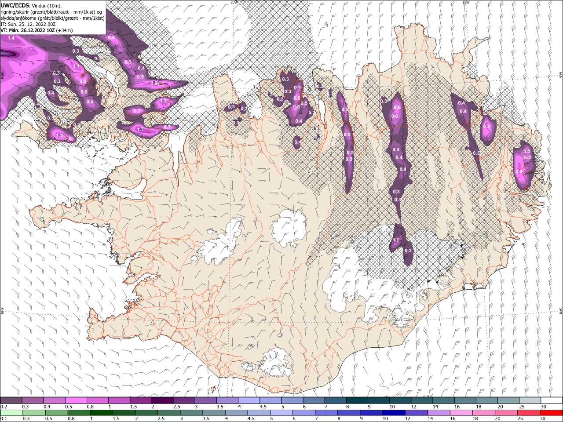
Task: Click the white glacier patch near the southern coast
Action: point(275,363)
